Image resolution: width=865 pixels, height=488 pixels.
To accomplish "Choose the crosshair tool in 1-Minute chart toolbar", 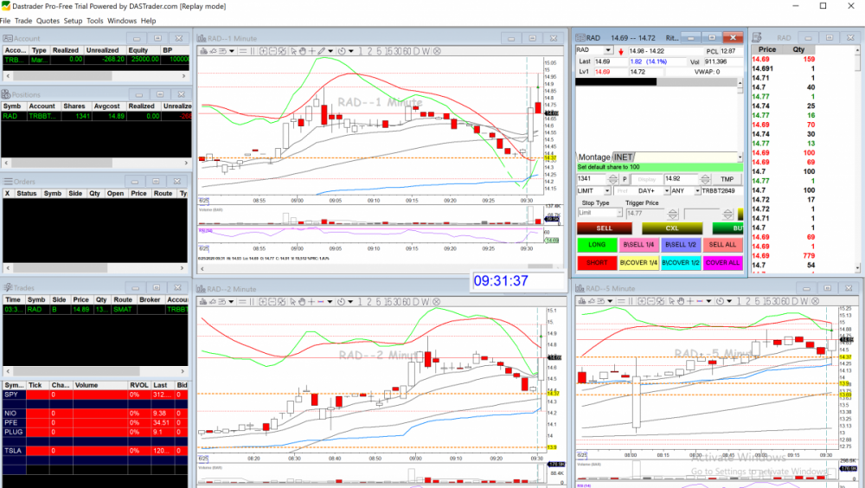I will [x=311, y=51].
